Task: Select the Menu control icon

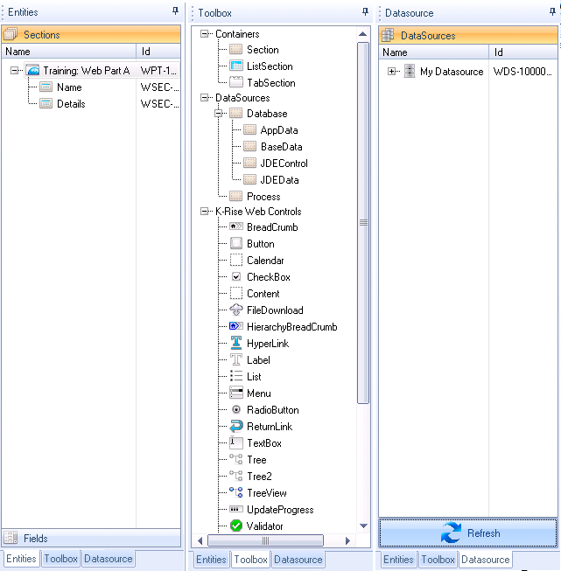Action: 235,393
